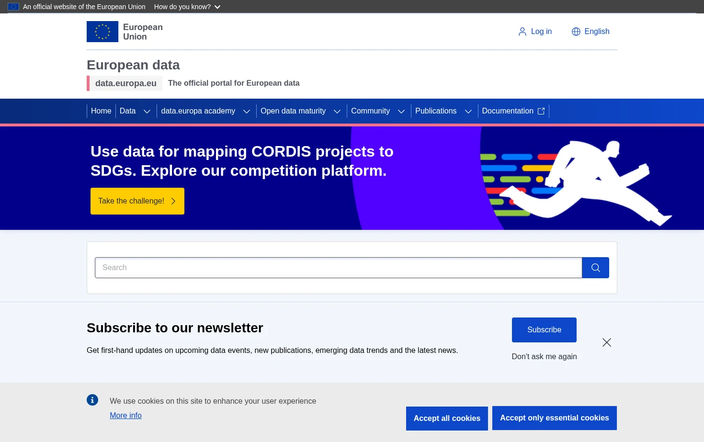Click into the Search input field
Screen dimensions: 704x442
click(338, 268)
